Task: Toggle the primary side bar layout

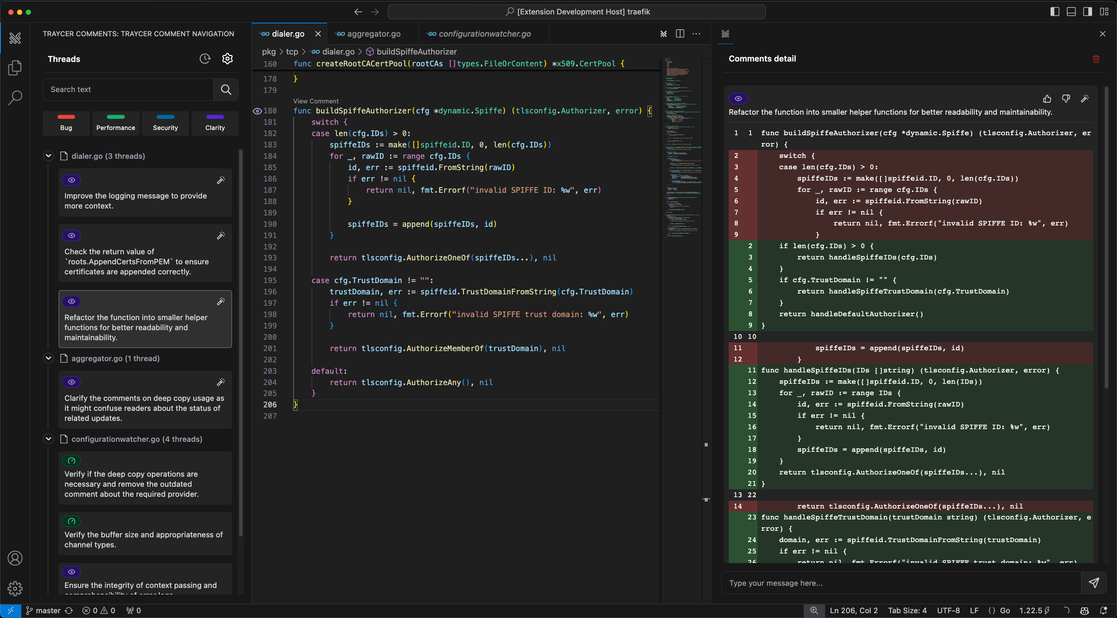Action: tap(1055, 12)
